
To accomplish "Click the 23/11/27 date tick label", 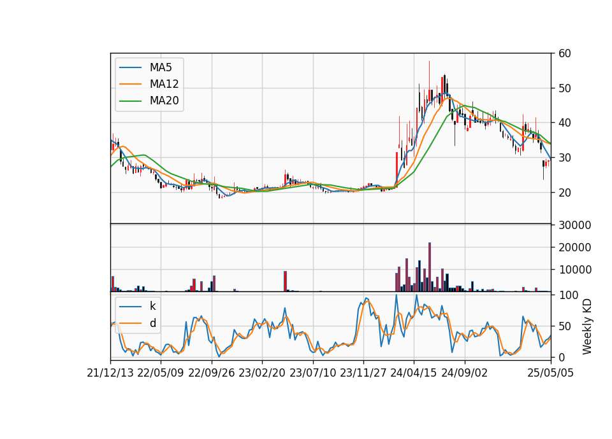I will (363, 373).
